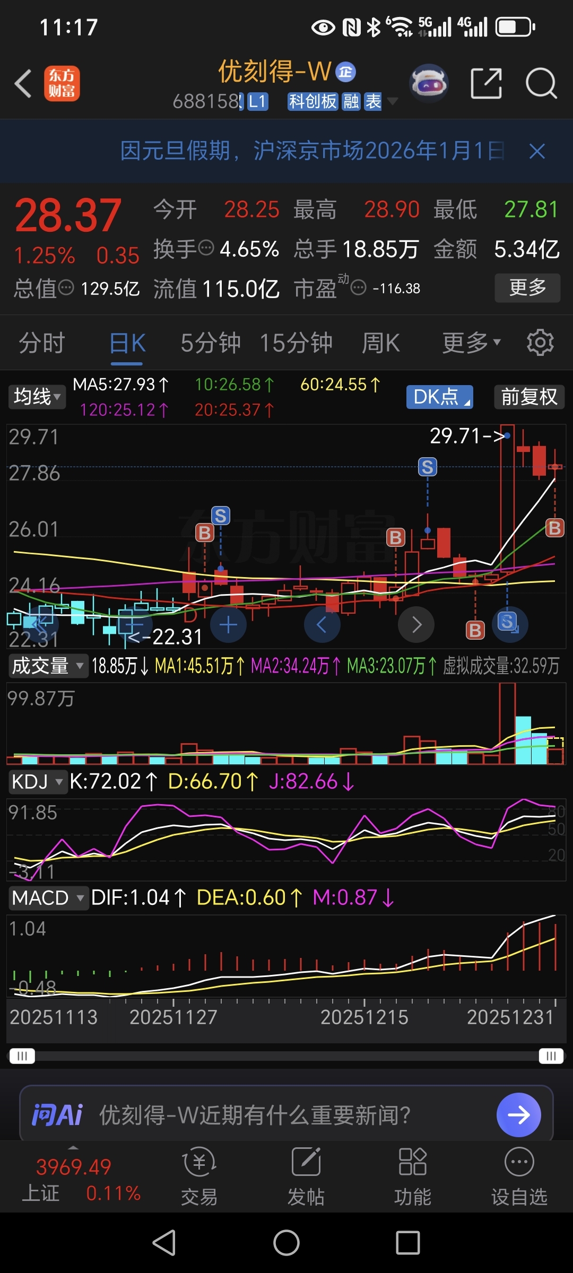Shift chart left with blue left arrow
Image resolution: width=573 pixels, height=1273 pixels.
(x=322, y=625)
